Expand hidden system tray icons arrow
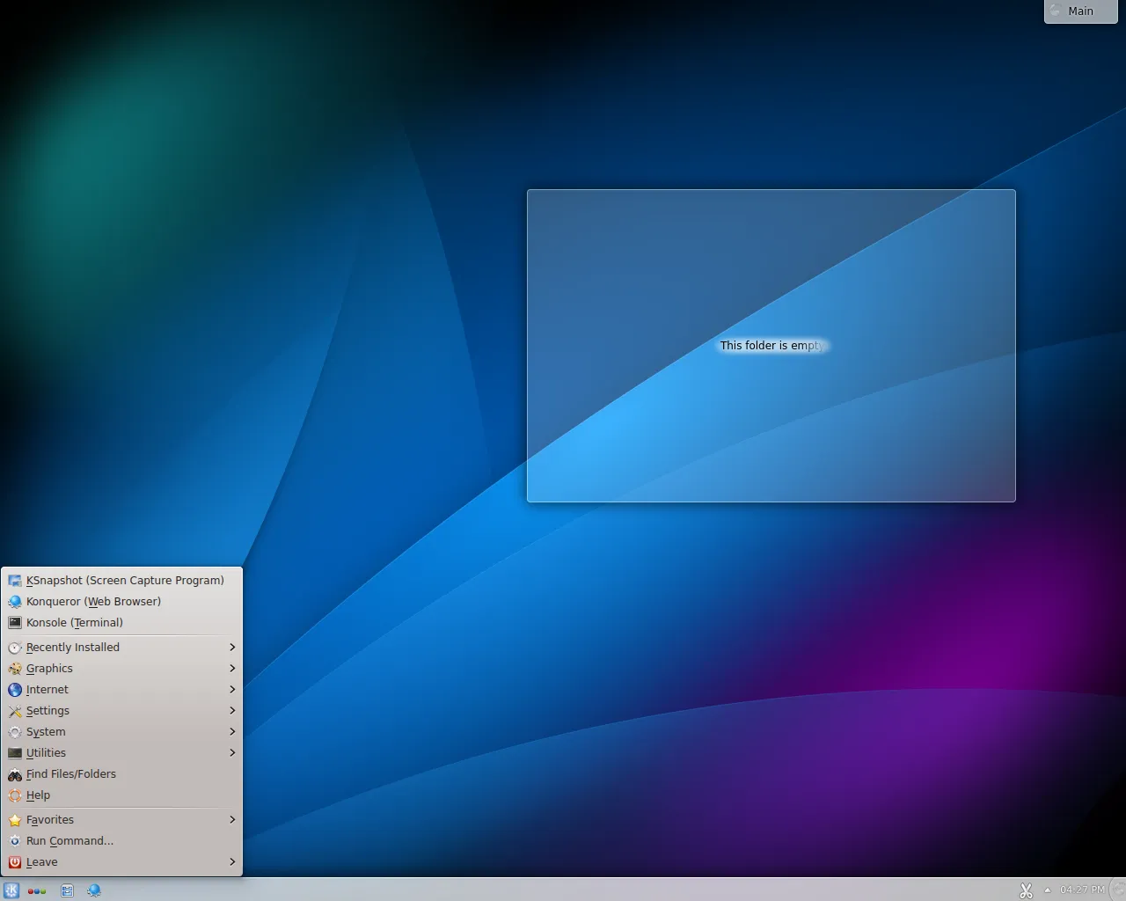 point(1047,890)
